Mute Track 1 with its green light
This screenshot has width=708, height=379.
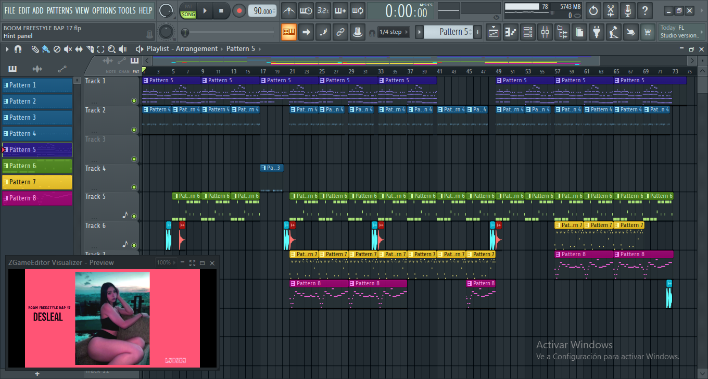pyautogui.click(x=134, y=100)
